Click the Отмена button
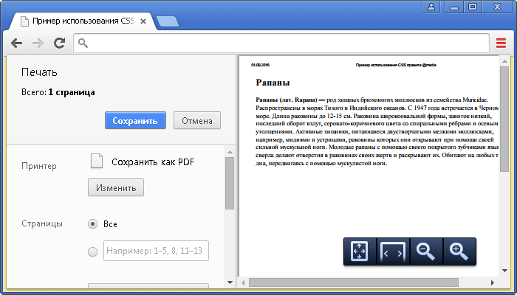 click(x=197, y=120)
